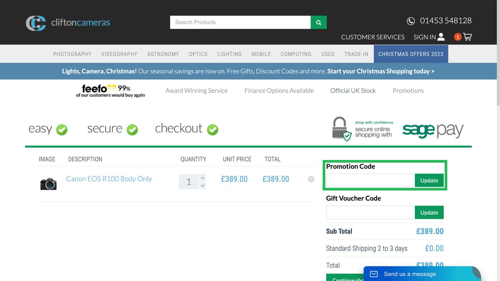Open the Christmas Offers 2023 tab

click(x=411, y=54)
